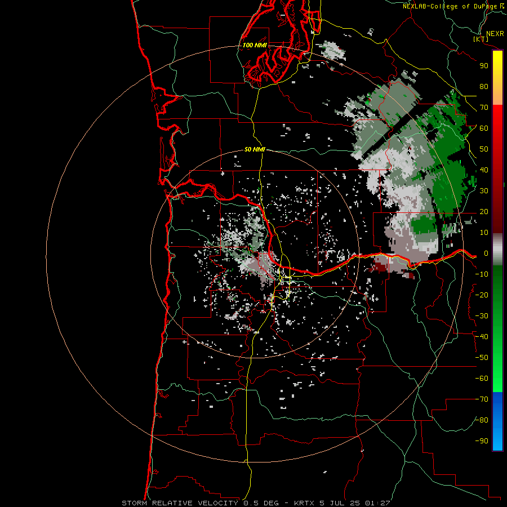Click the -10 value on velocity scale
The image size is (507, 507).
coord(482,274)
